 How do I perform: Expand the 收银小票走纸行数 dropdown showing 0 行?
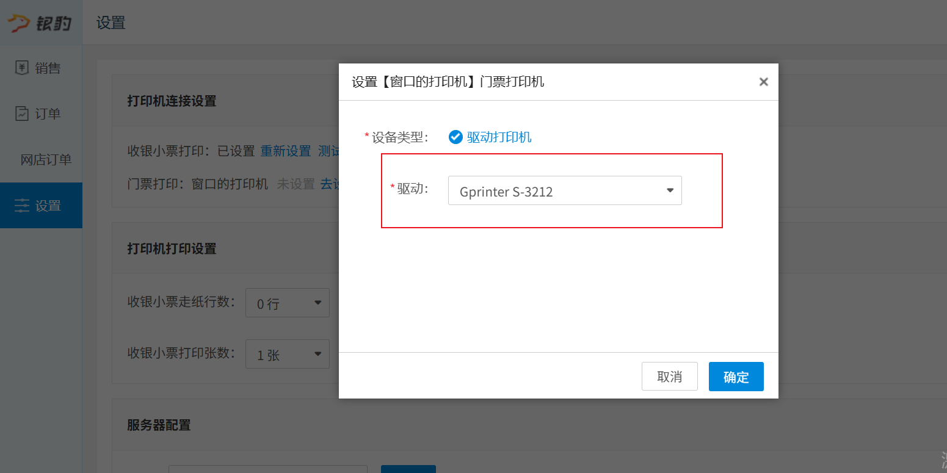[288, 303]
